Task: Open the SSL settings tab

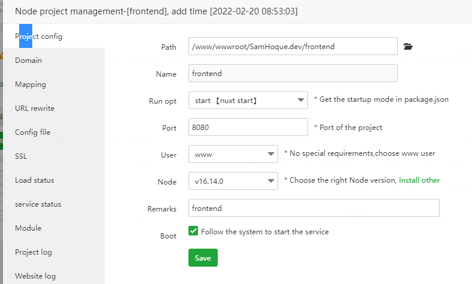Action: [x=22, y=156]
